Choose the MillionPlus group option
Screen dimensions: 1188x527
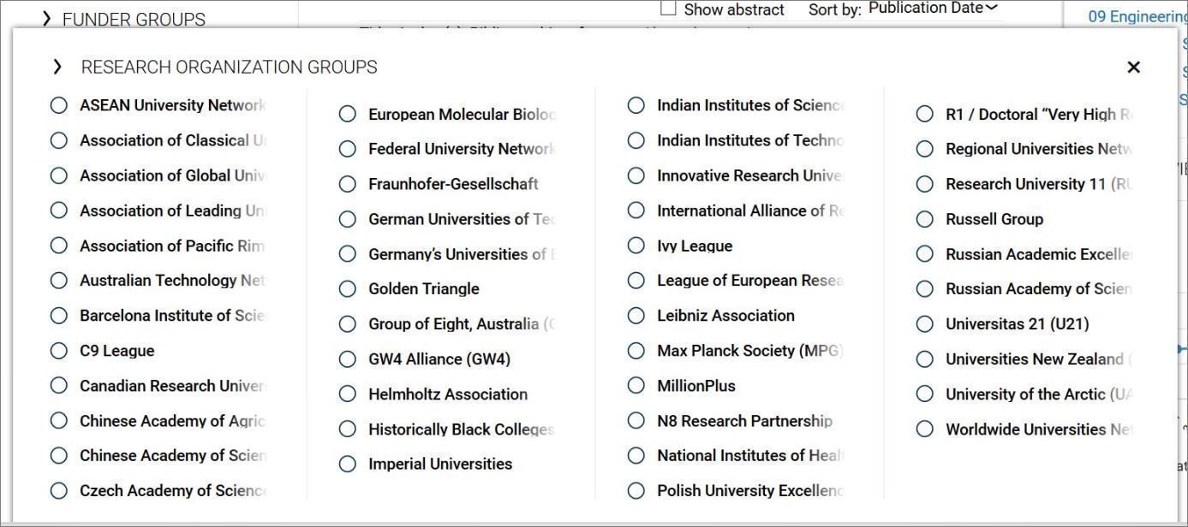coord(636,386)
